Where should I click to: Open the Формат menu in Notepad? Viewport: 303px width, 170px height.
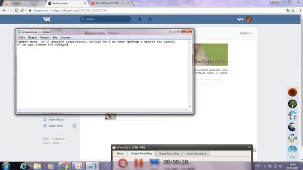pos(45,37)
